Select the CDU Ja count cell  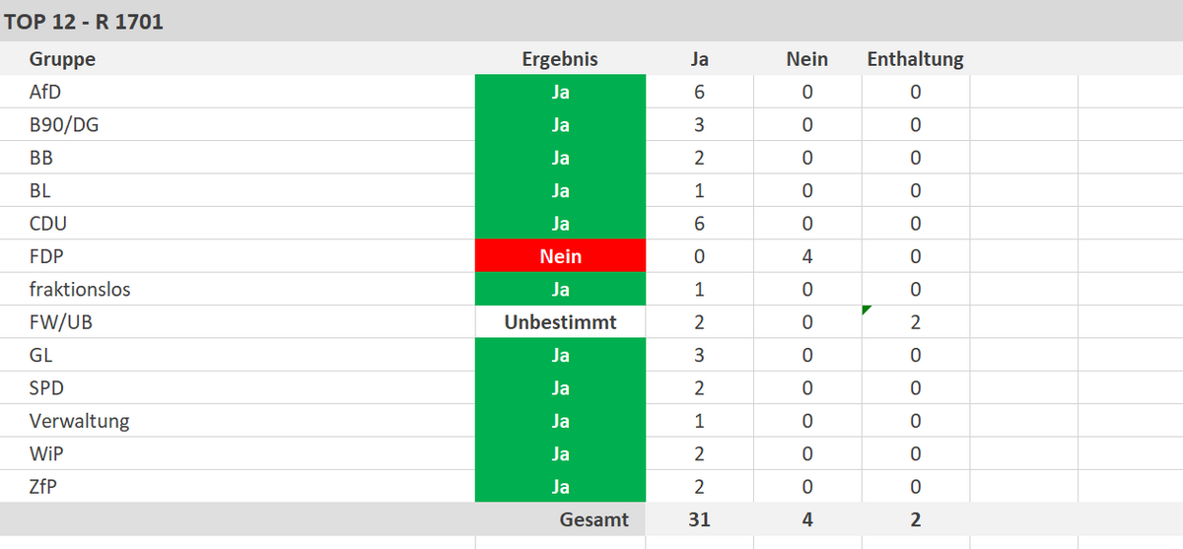click(x=699, y=224)
